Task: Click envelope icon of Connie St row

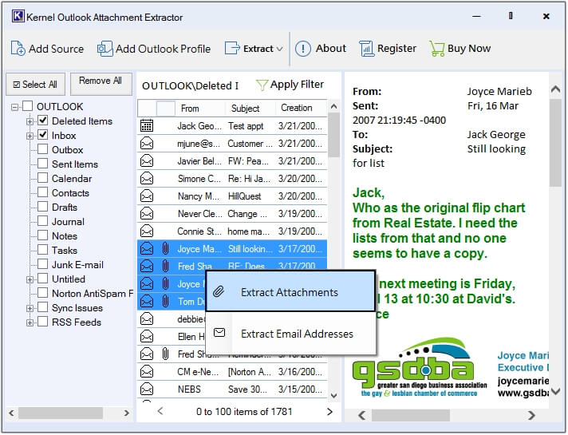Action: tap(147, 231)
